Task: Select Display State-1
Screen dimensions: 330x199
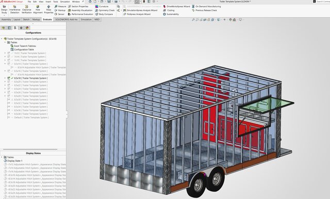Action: coord(13,161)
